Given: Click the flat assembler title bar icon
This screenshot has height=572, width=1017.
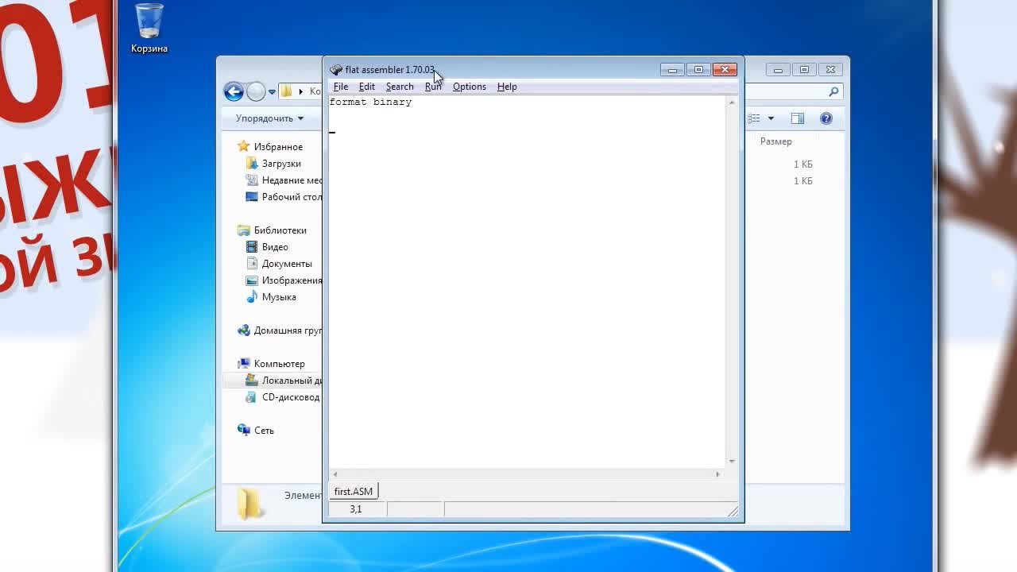Looking at the screenshot, I should tap(336, 70).
